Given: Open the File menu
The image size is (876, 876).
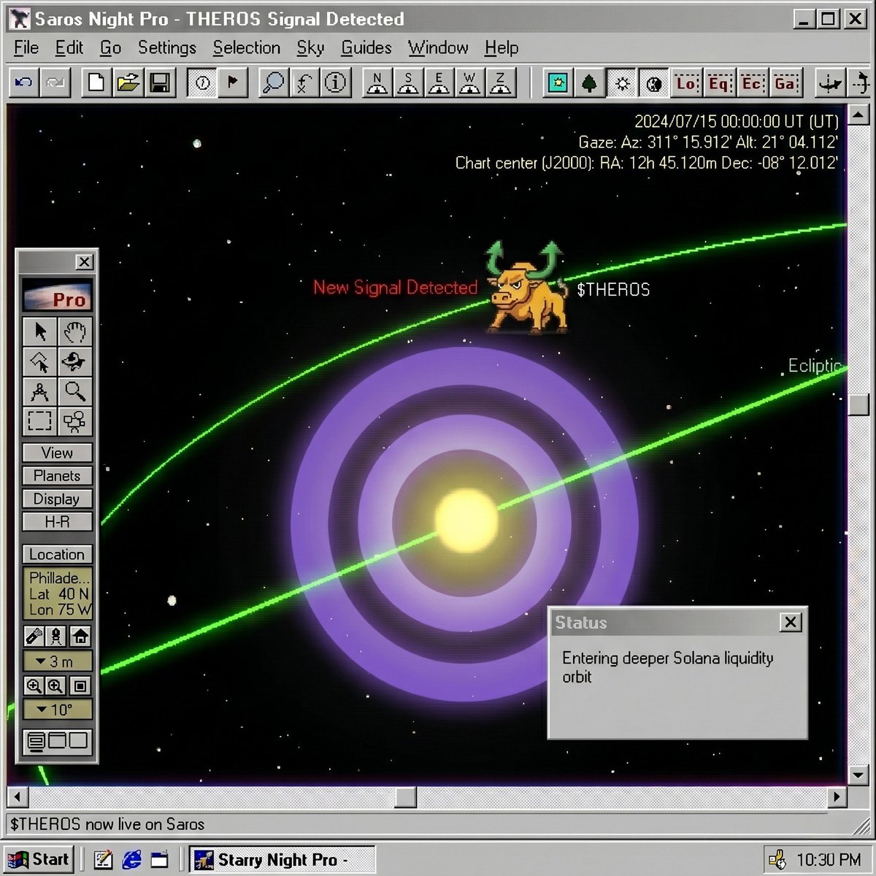Looking at the screenshot, I should coord(26,47).
